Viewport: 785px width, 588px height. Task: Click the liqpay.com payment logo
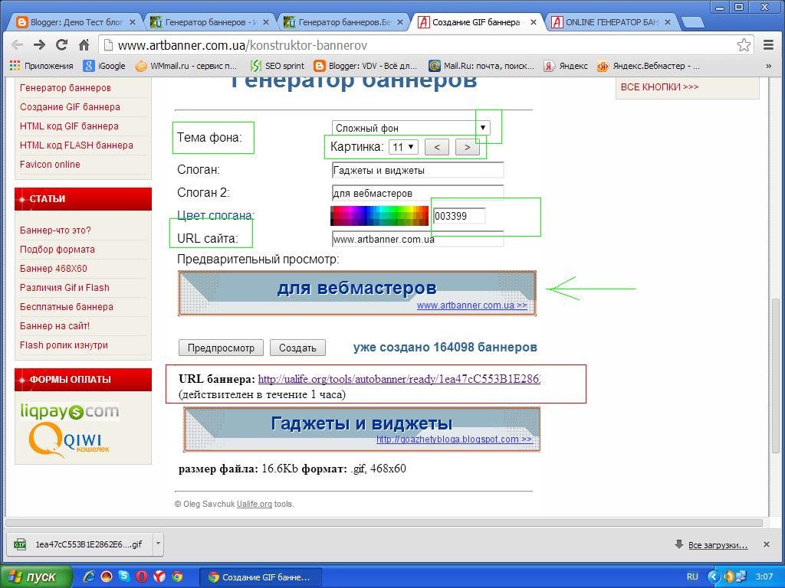70,411
